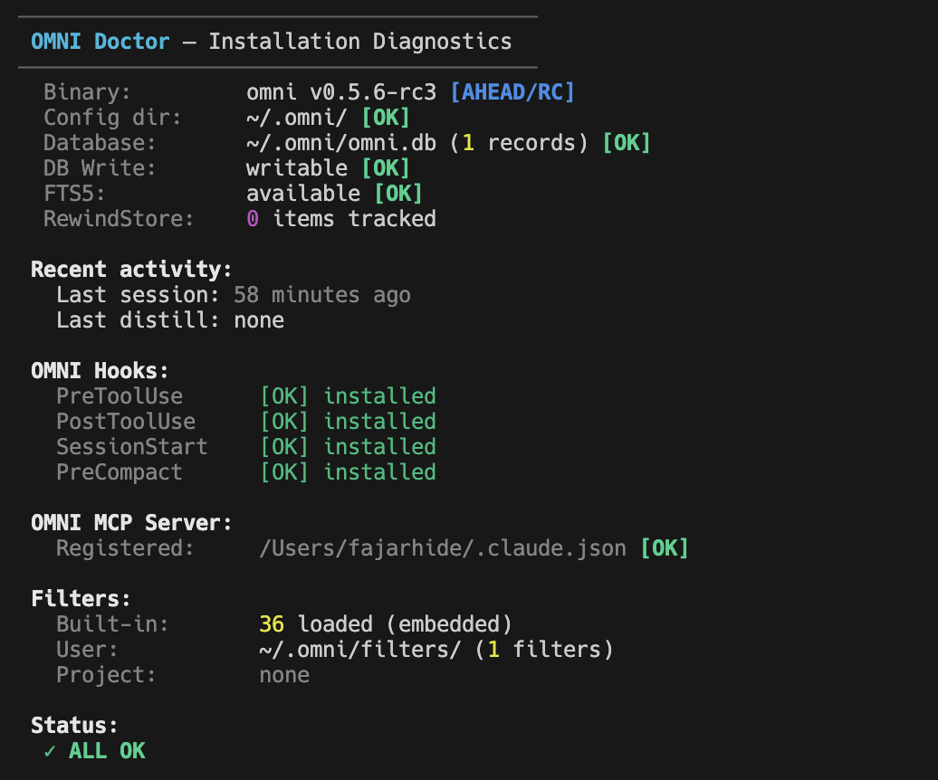Click the 'Last distill:' label

point(138,320)
